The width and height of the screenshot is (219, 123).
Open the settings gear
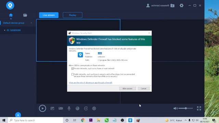(181, 5)
